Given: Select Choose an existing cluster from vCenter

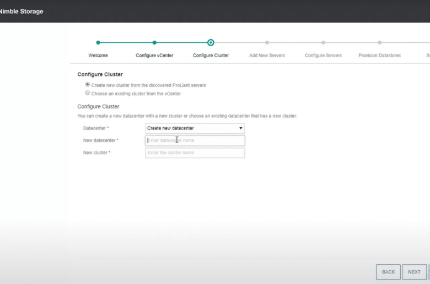Looking at the screenshot, I should coord(88,93).
